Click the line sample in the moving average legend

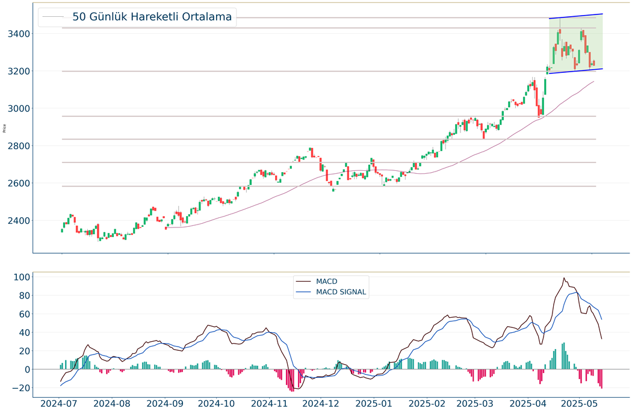tap(54, 17)
